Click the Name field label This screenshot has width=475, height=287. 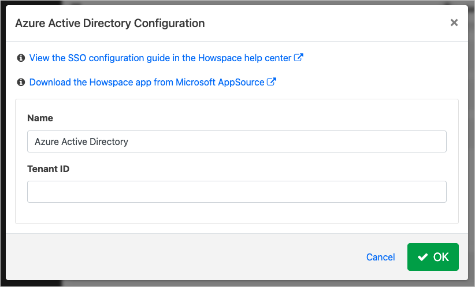coord(40,118)
